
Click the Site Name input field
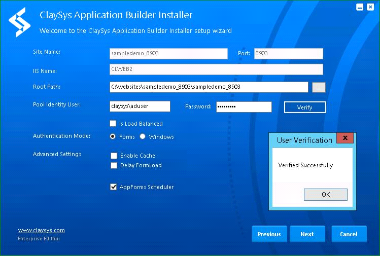tap(168, 54)
